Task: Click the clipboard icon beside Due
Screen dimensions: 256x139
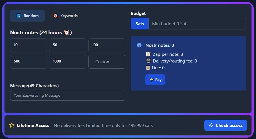Action: 148,68
